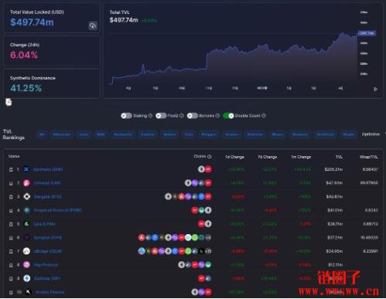Click the Arrakis Finance logo
386x299 pixels.
point(28,292)
